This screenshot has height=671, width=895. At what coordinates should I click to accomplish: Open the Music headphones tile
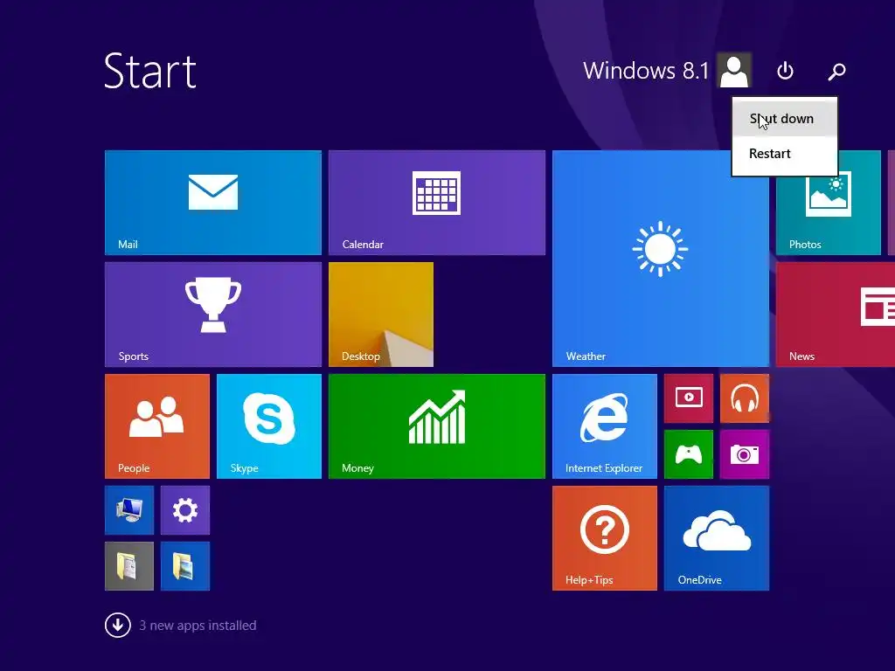tap(745, 398)
